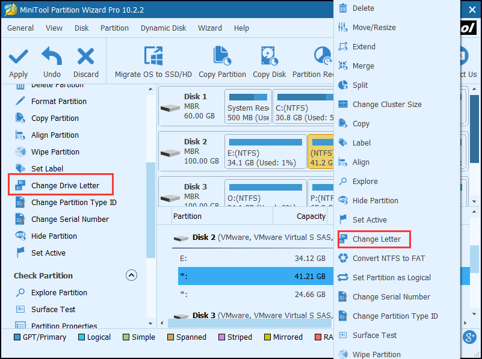Click the left panel scrollbar down arrow

click(150, 324)
